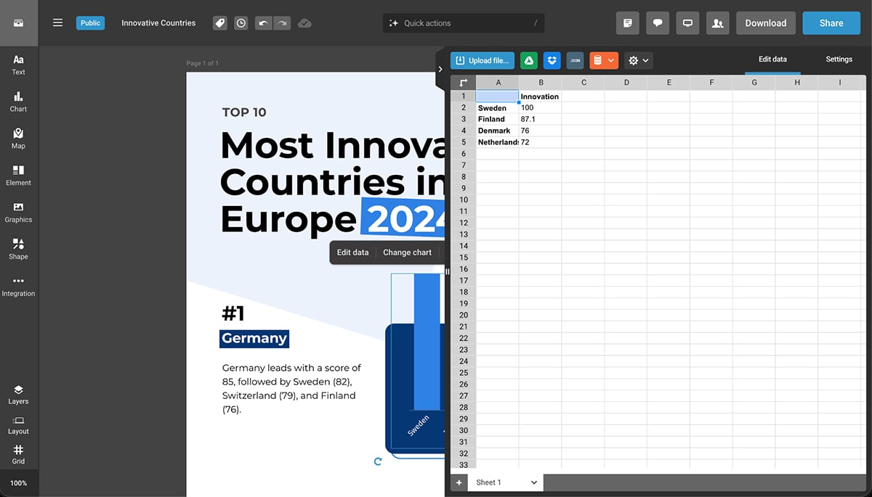Expand the database import options arrow
This screenshot has width=872, height=497.
(611, 60)
